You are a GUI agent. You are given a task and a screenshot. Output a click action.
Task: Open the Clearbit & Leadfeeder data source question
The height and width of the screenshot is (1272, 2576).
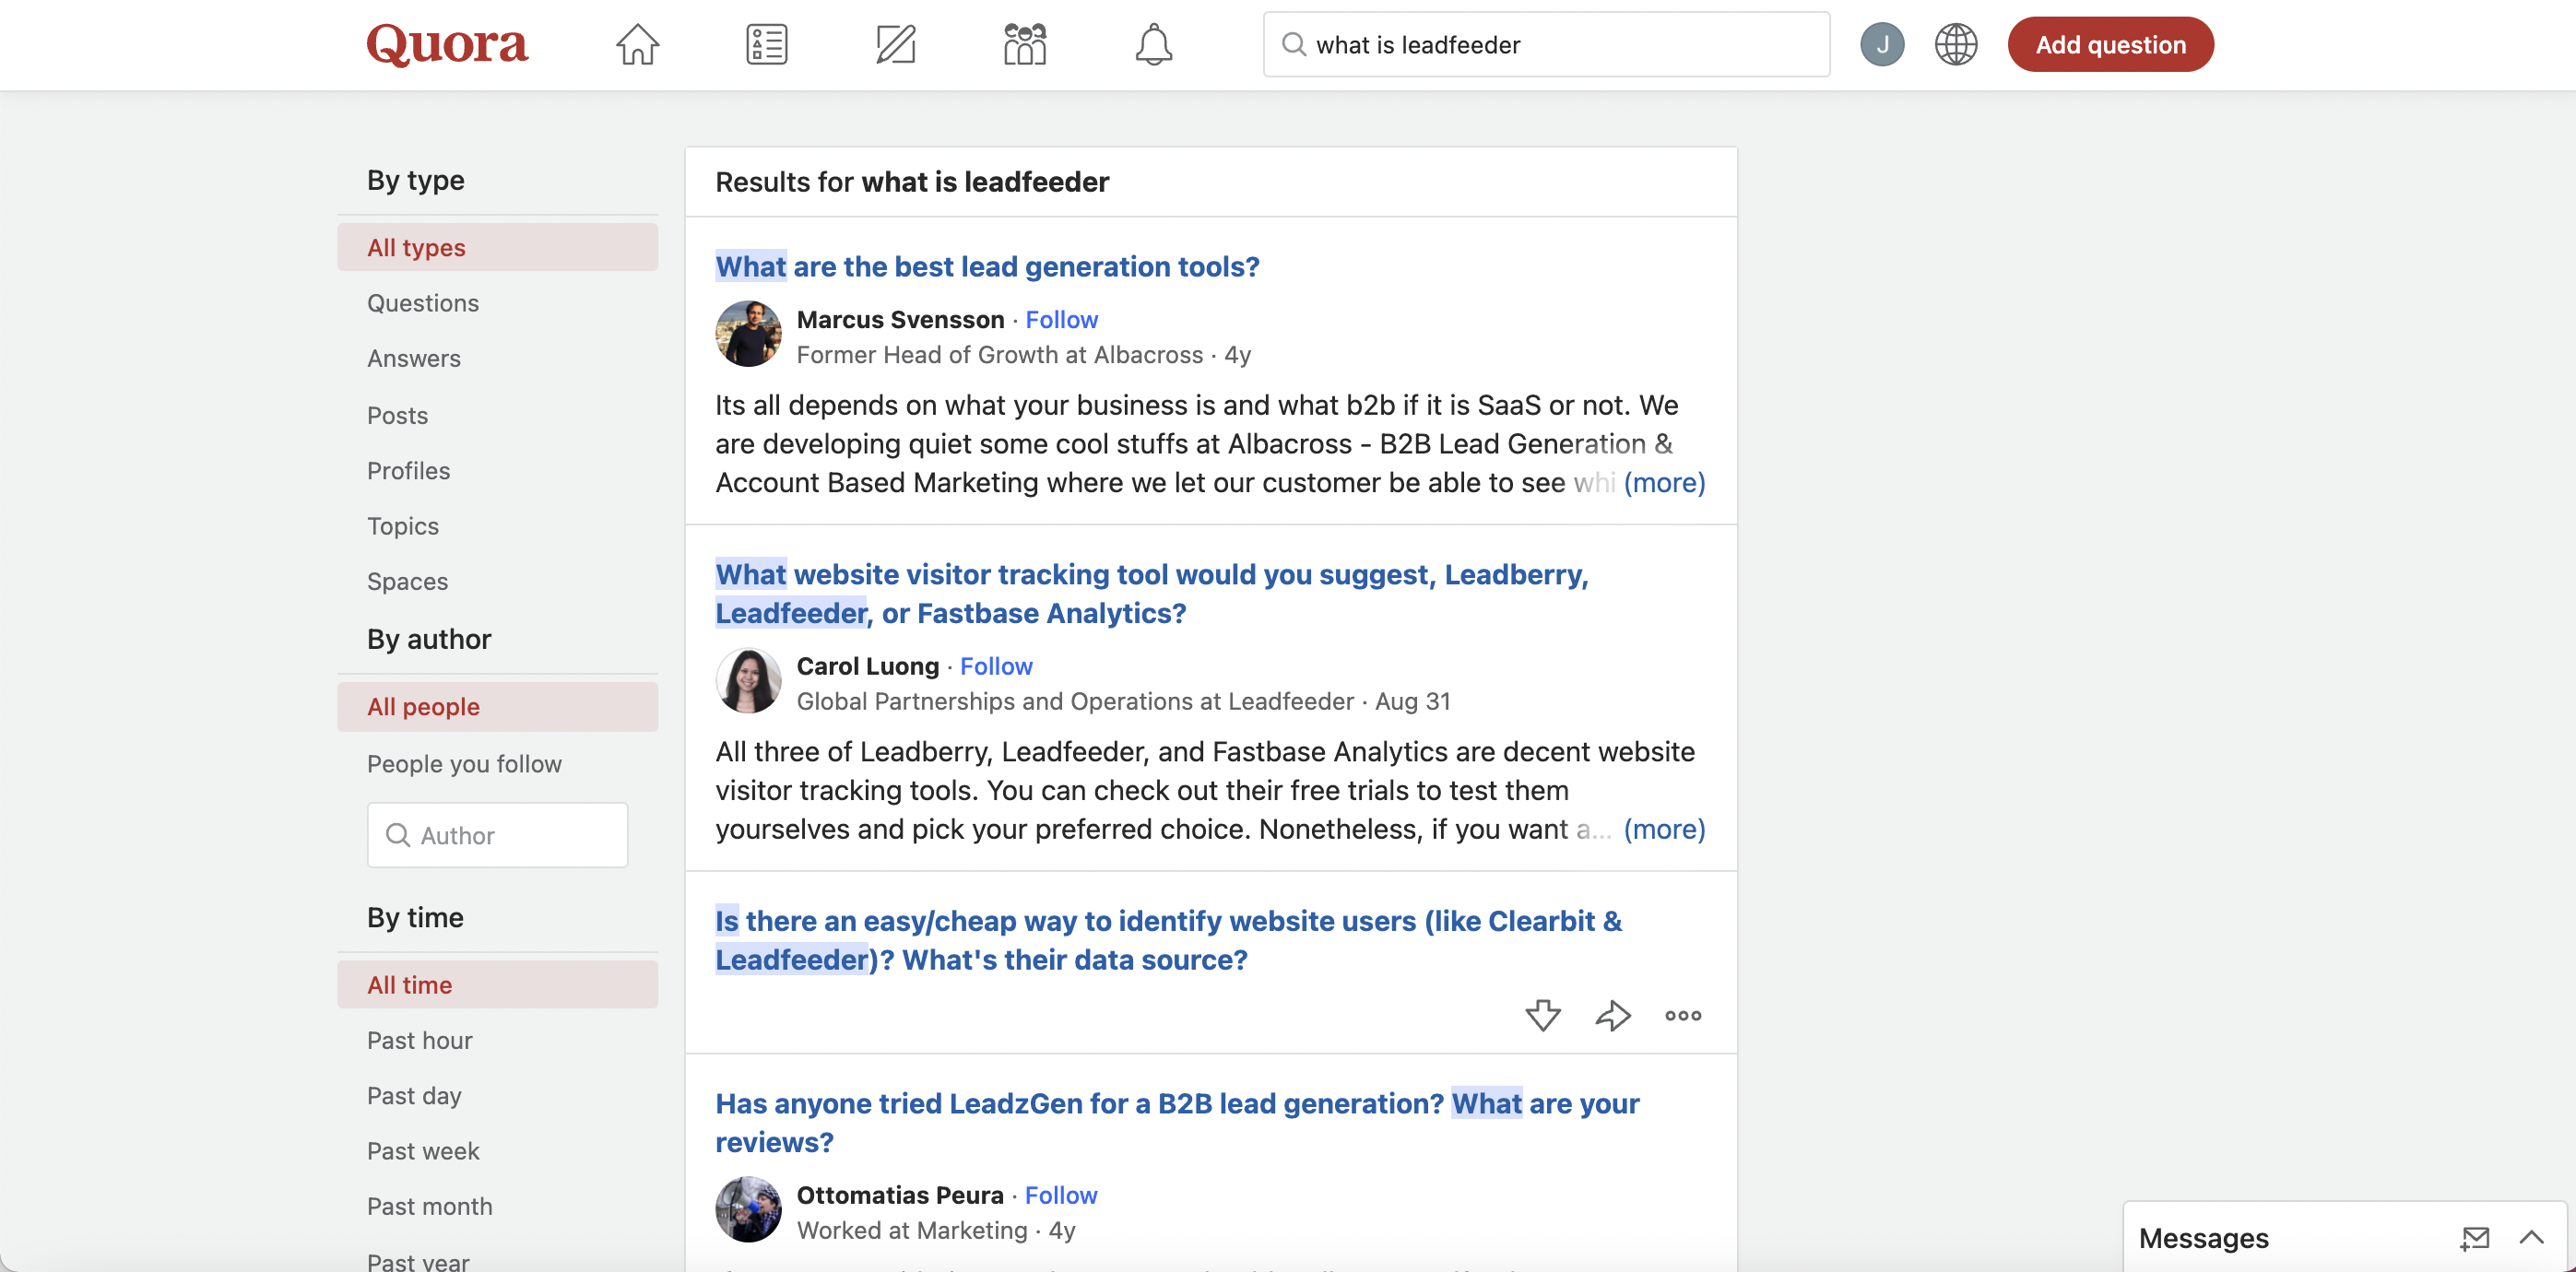(1168, 940)
